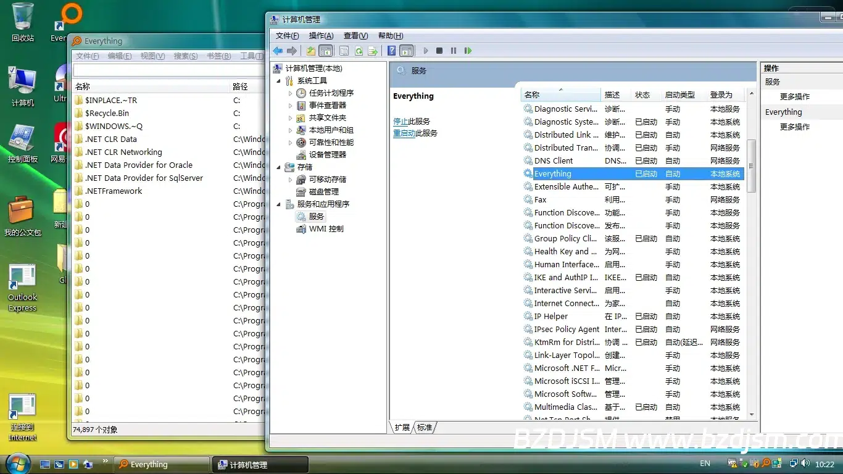The width and height of the screenshot is (843, 474).
Task: Click the Up one level folder icon
Action: click(x=311, y=51)
